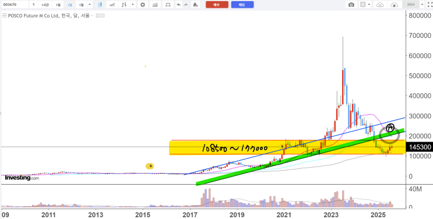The width and height of the screenshot is (433, 219).
Task: Redo the chart action
Action: 185,5
